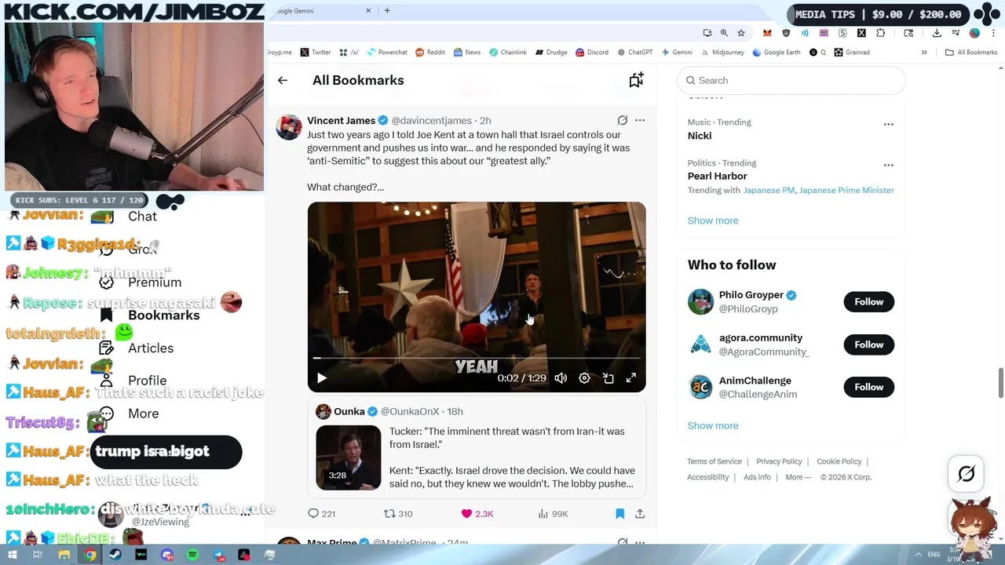This screenshot has width=1005, height=565.
Task: Open the Japanese Prime Minister trend link
Action: pyautogui.click(x=846, y=190)
